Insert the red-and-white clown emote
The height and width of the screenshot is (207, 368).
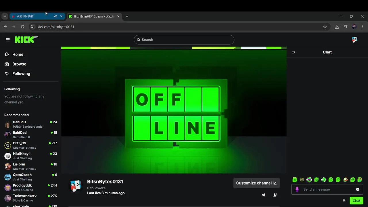(345, 180)
